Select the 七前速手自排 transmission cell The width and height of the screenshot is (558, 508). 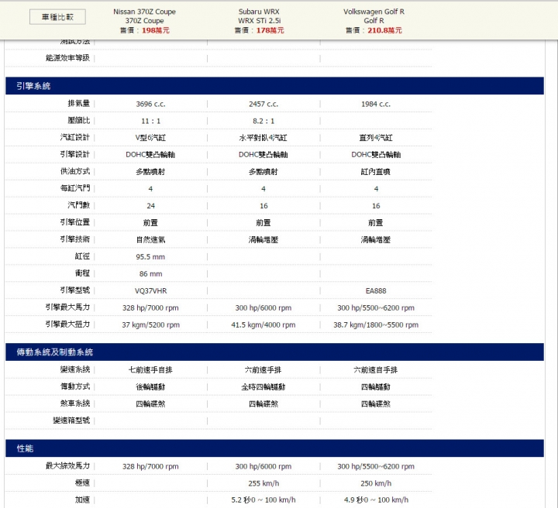150,369
